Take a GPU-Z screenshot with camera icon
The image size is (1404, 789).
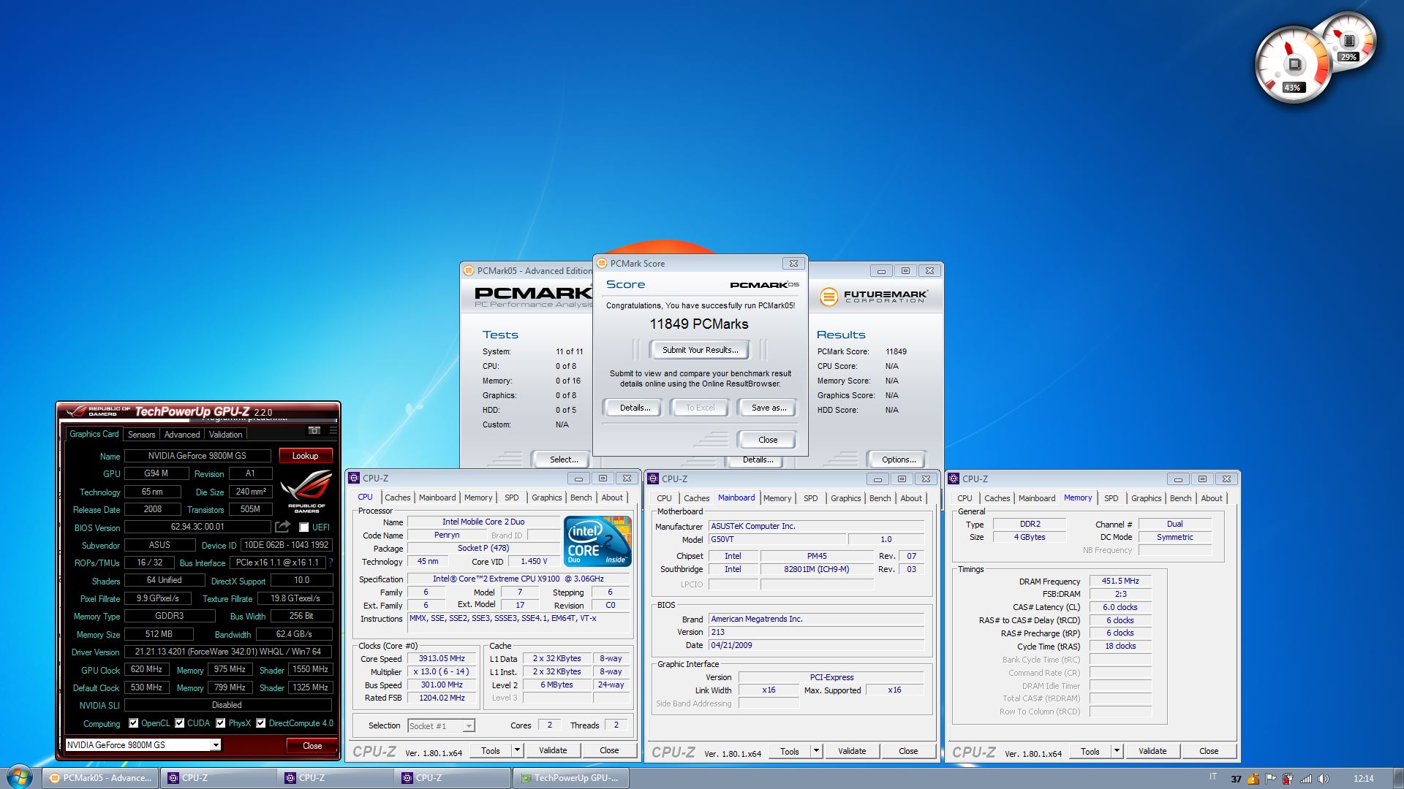click(x=314, y=430)
